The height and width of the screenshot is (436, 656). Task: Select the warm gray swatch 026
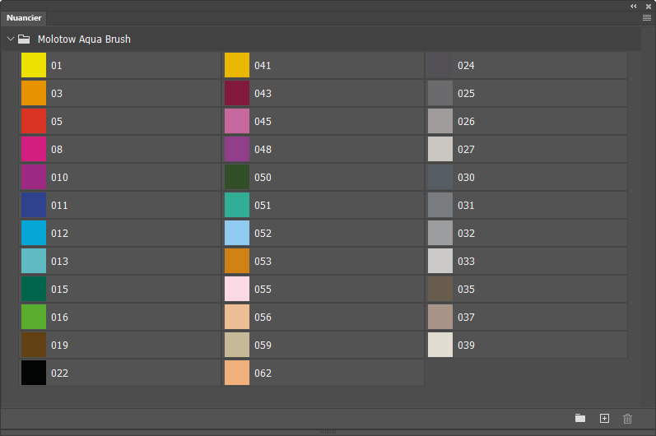click(x=440, y=121)
